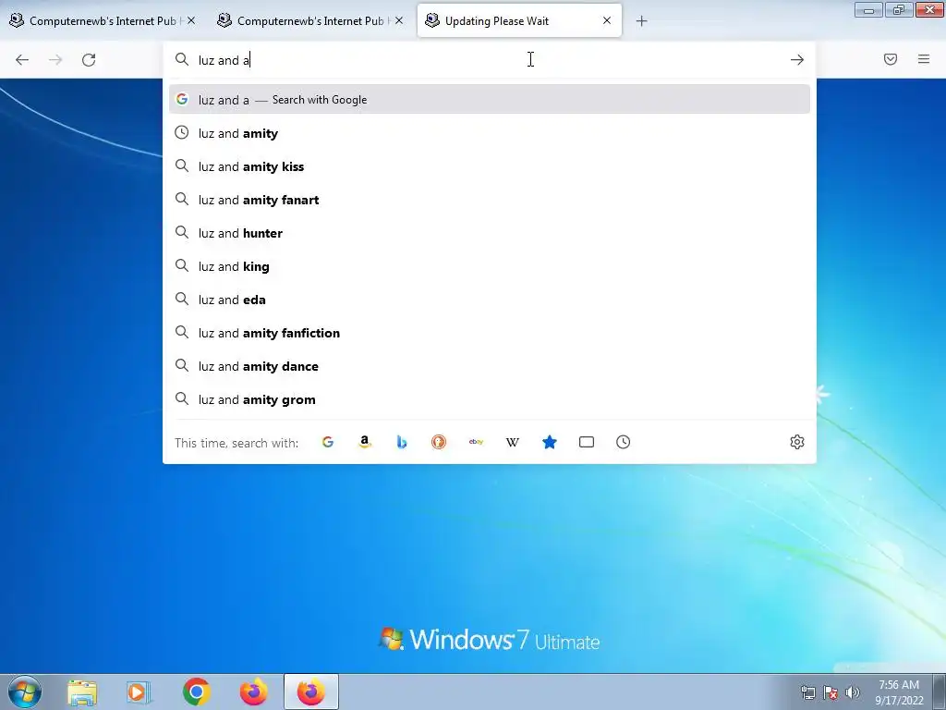Open a new tab with the plus button
This screenshot has height=710, width=946.
pyautogui.click(x=641, y=21)
